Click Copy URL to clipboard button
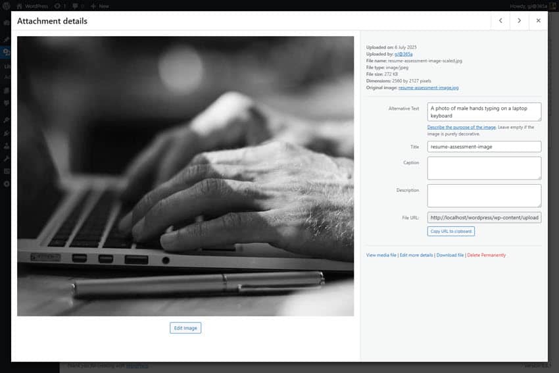This screenshot has height=373, width=559. 450,232
